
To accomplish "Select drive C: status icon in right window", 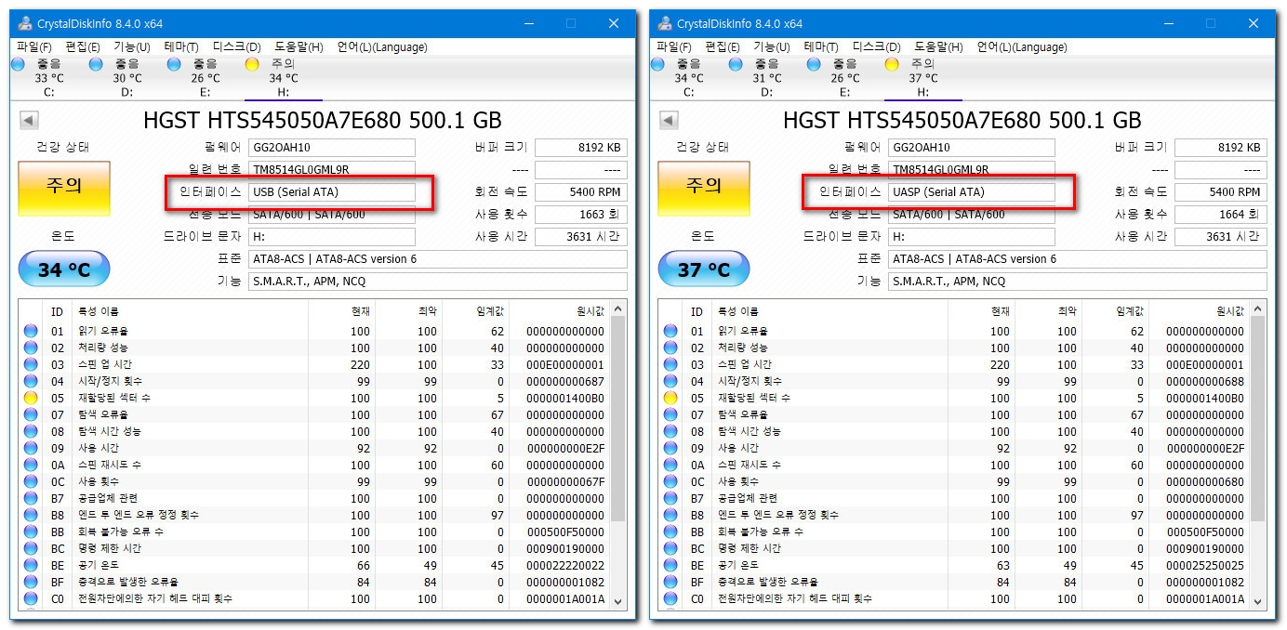I will tap(657, 64).
